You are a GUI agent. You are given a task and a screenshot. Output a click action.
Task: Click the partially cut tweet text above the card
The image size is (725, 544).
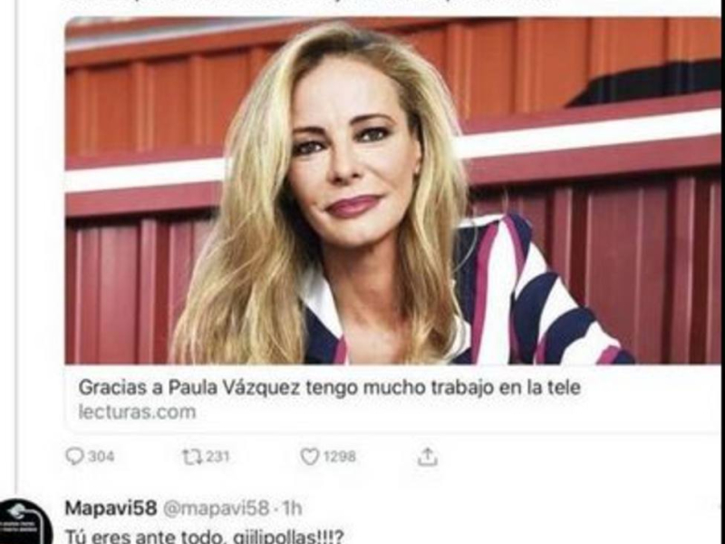314,2
